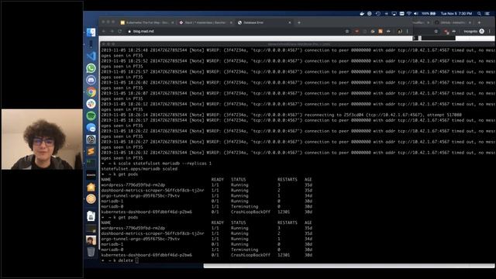Click the terminal horizontal scrollbar
The height and width of the screenshot is (279, 496).
pos(349,266)
